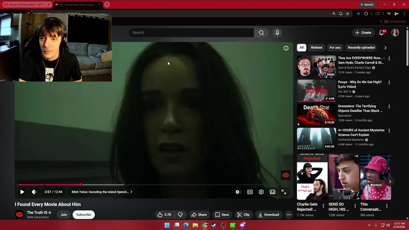Screen dimensions: 409x230
Task: Join The Truth IS channel membership
Action: coord(64,215)
